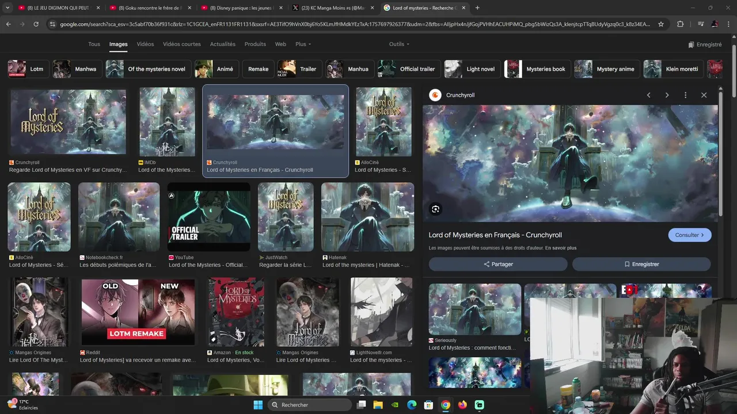The width and height of the screenshot is (737, 414).
Task: Show site info icon in address bar
Action: pos(52,24)
